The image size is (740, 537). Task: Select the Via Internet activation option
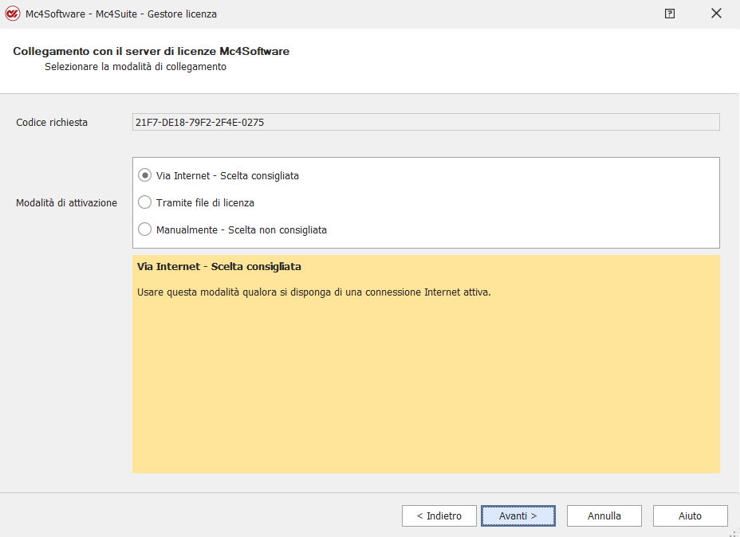pyautogui.click(x=145, y=175)
